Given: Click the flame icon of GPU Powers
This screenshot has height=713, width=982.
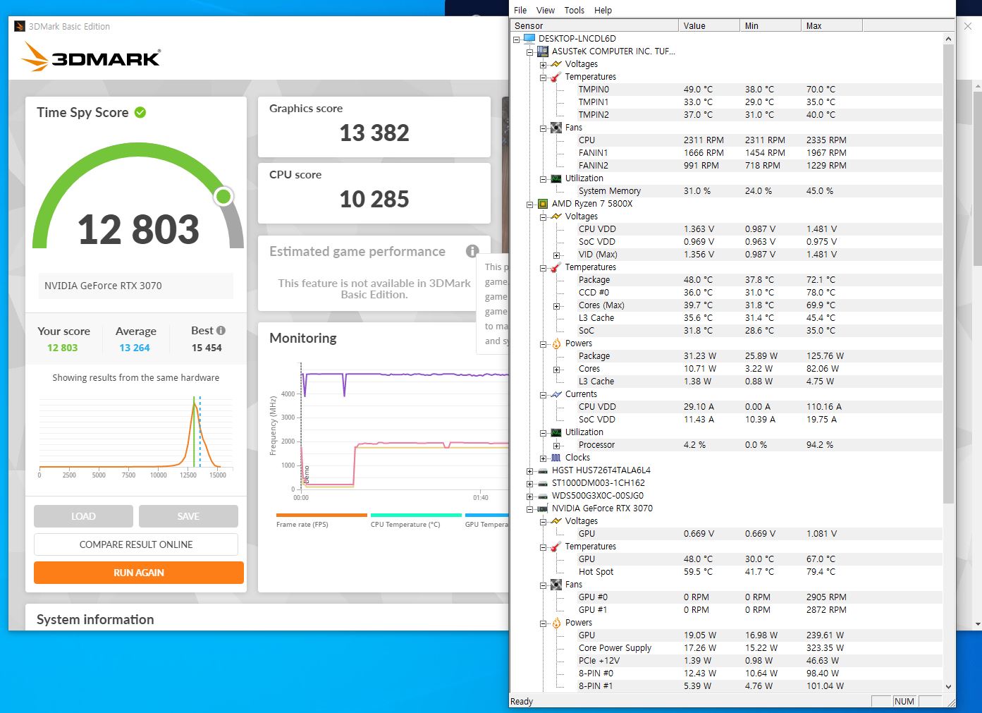Looking at the screenshot, I should tap(556, 623).
